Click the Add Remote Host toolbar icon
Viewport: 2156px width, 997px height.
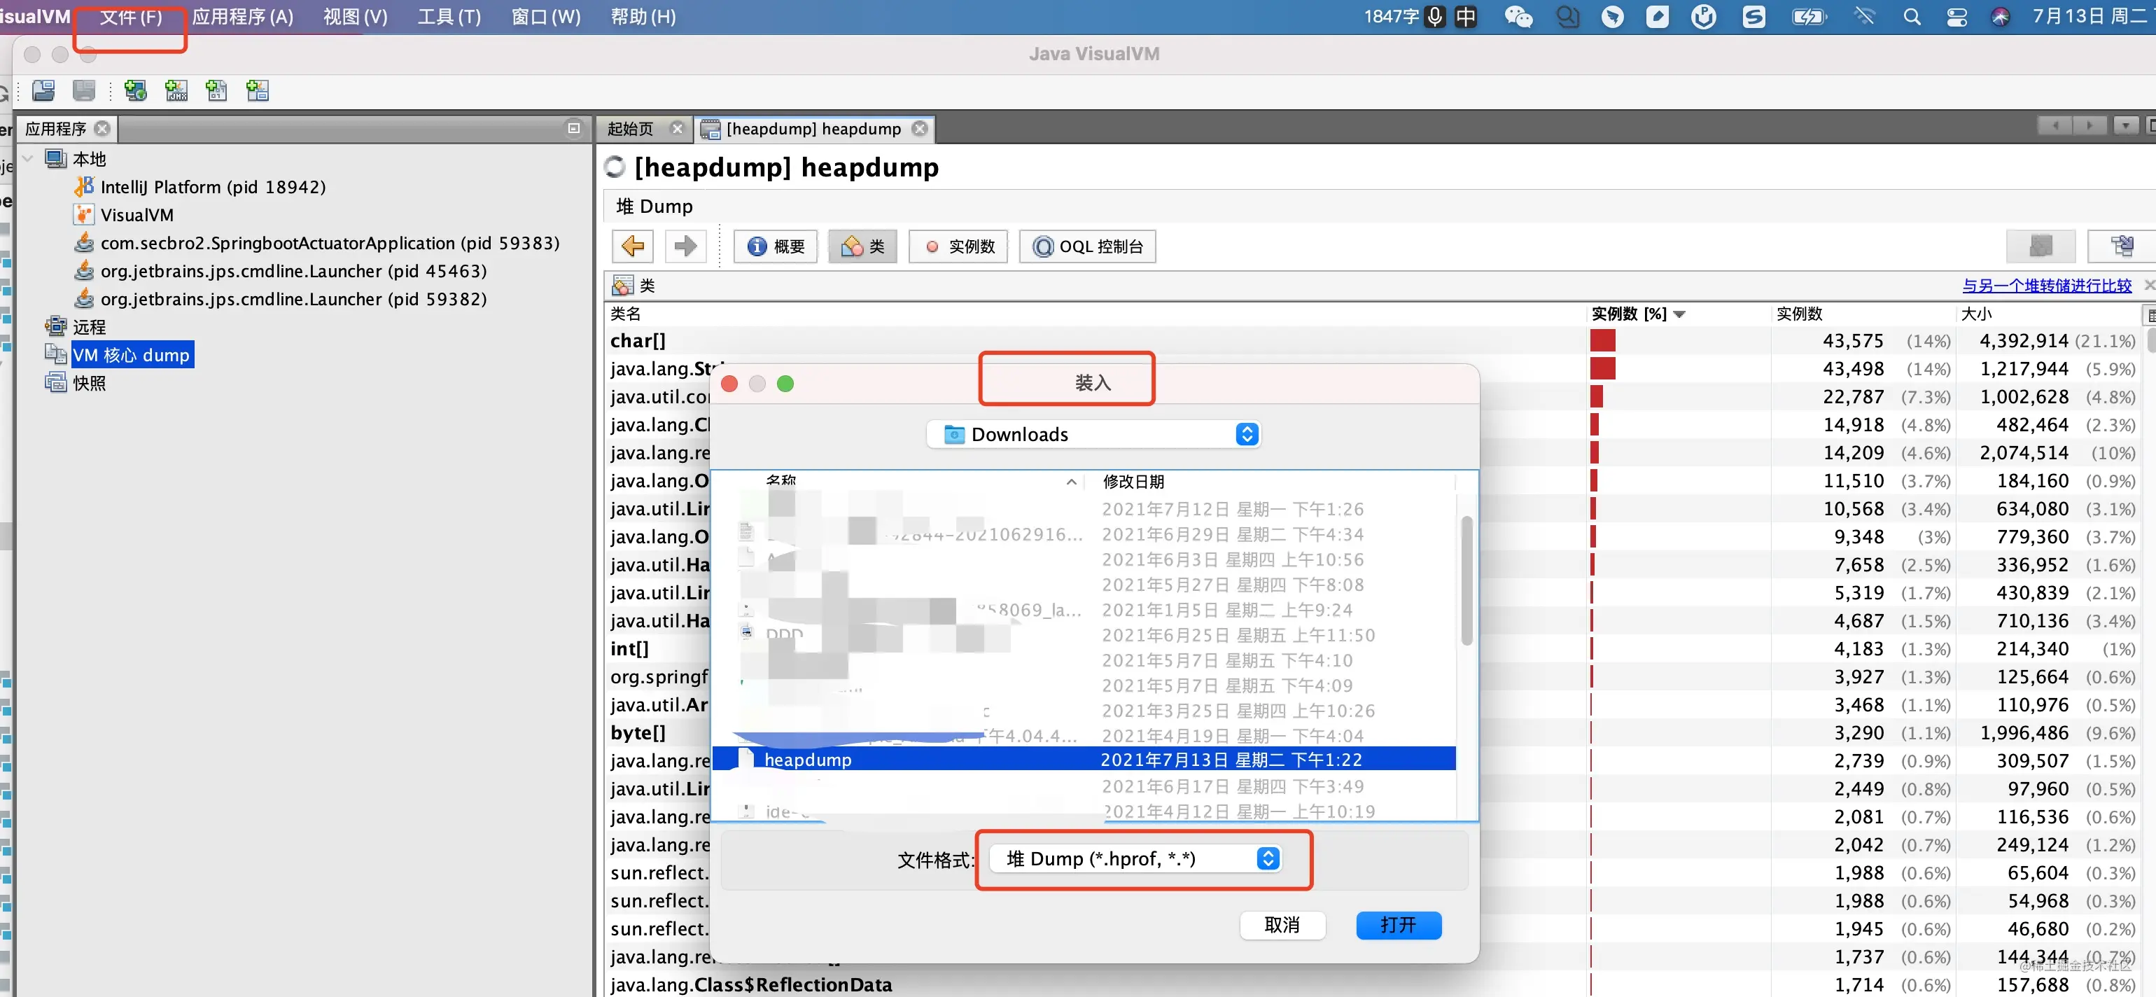134,90
